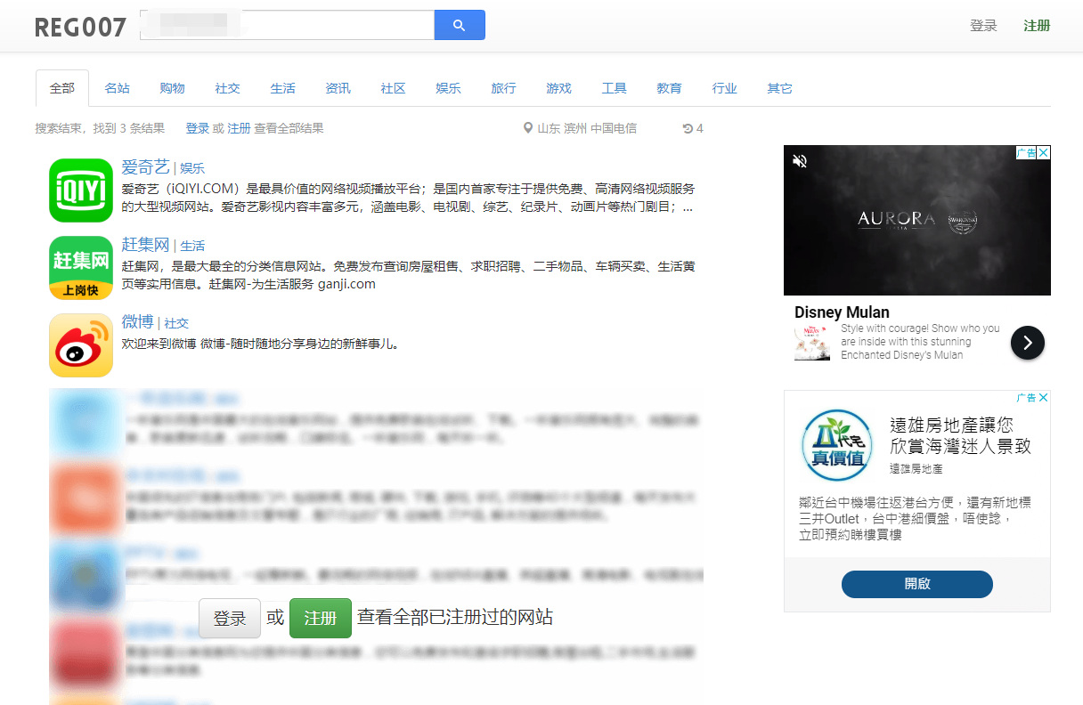Click the blue search magnifier icon
The image size is (1083, 705).
[x=459, y=25]
